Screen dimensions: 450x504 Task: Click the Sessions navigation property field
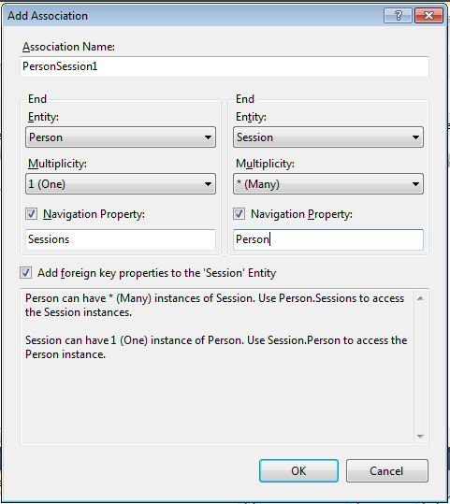click(121, 239)
